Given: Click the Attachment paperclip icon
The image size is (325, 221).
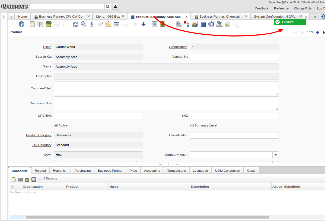Looking at the screenshot, I should pyautogui.click(x=92, y=24).
